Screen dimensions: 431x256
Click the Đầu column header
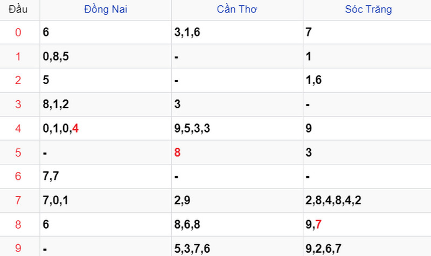18,9
